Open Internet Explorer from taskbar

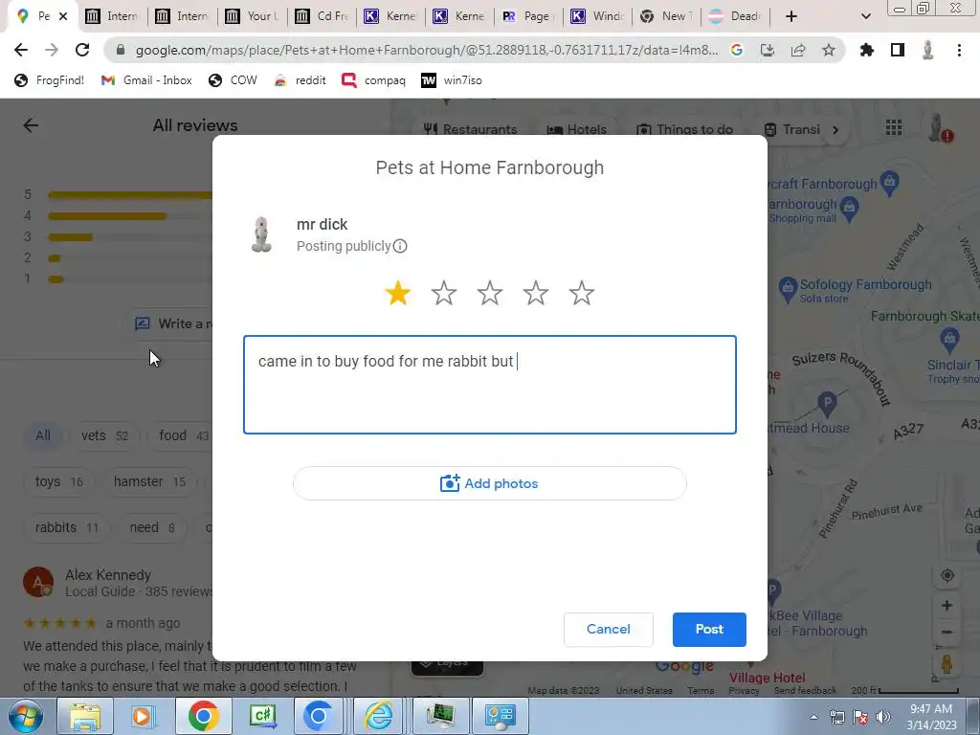point(378,716)
